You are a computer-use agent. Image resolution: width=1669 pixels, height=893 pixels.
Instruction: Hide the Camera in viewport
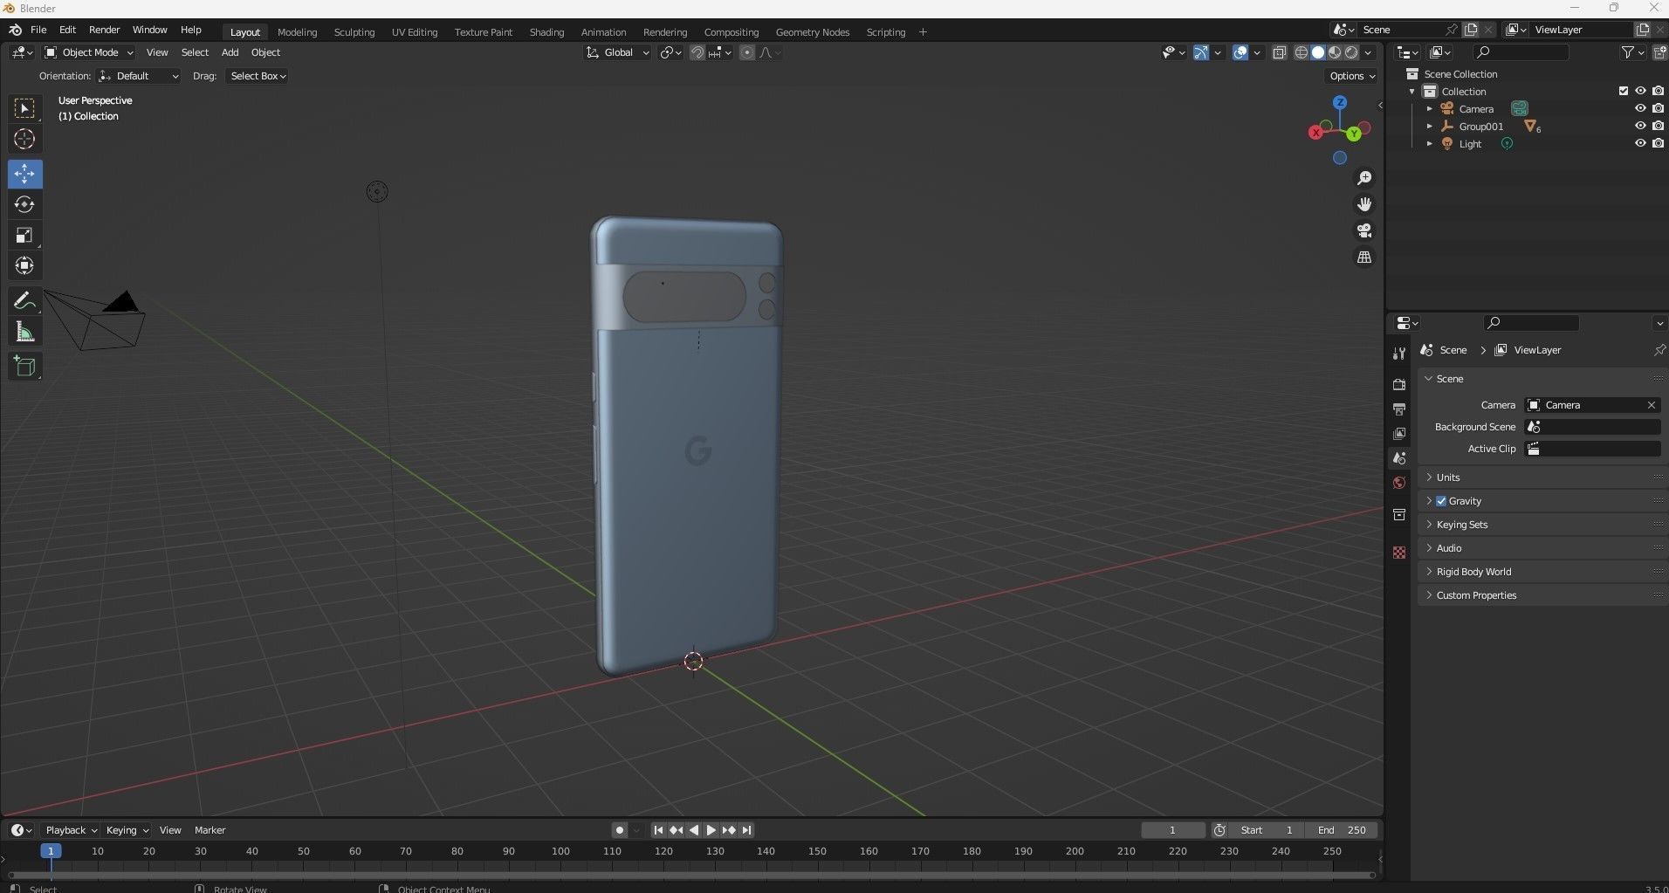coord(1640,108)
